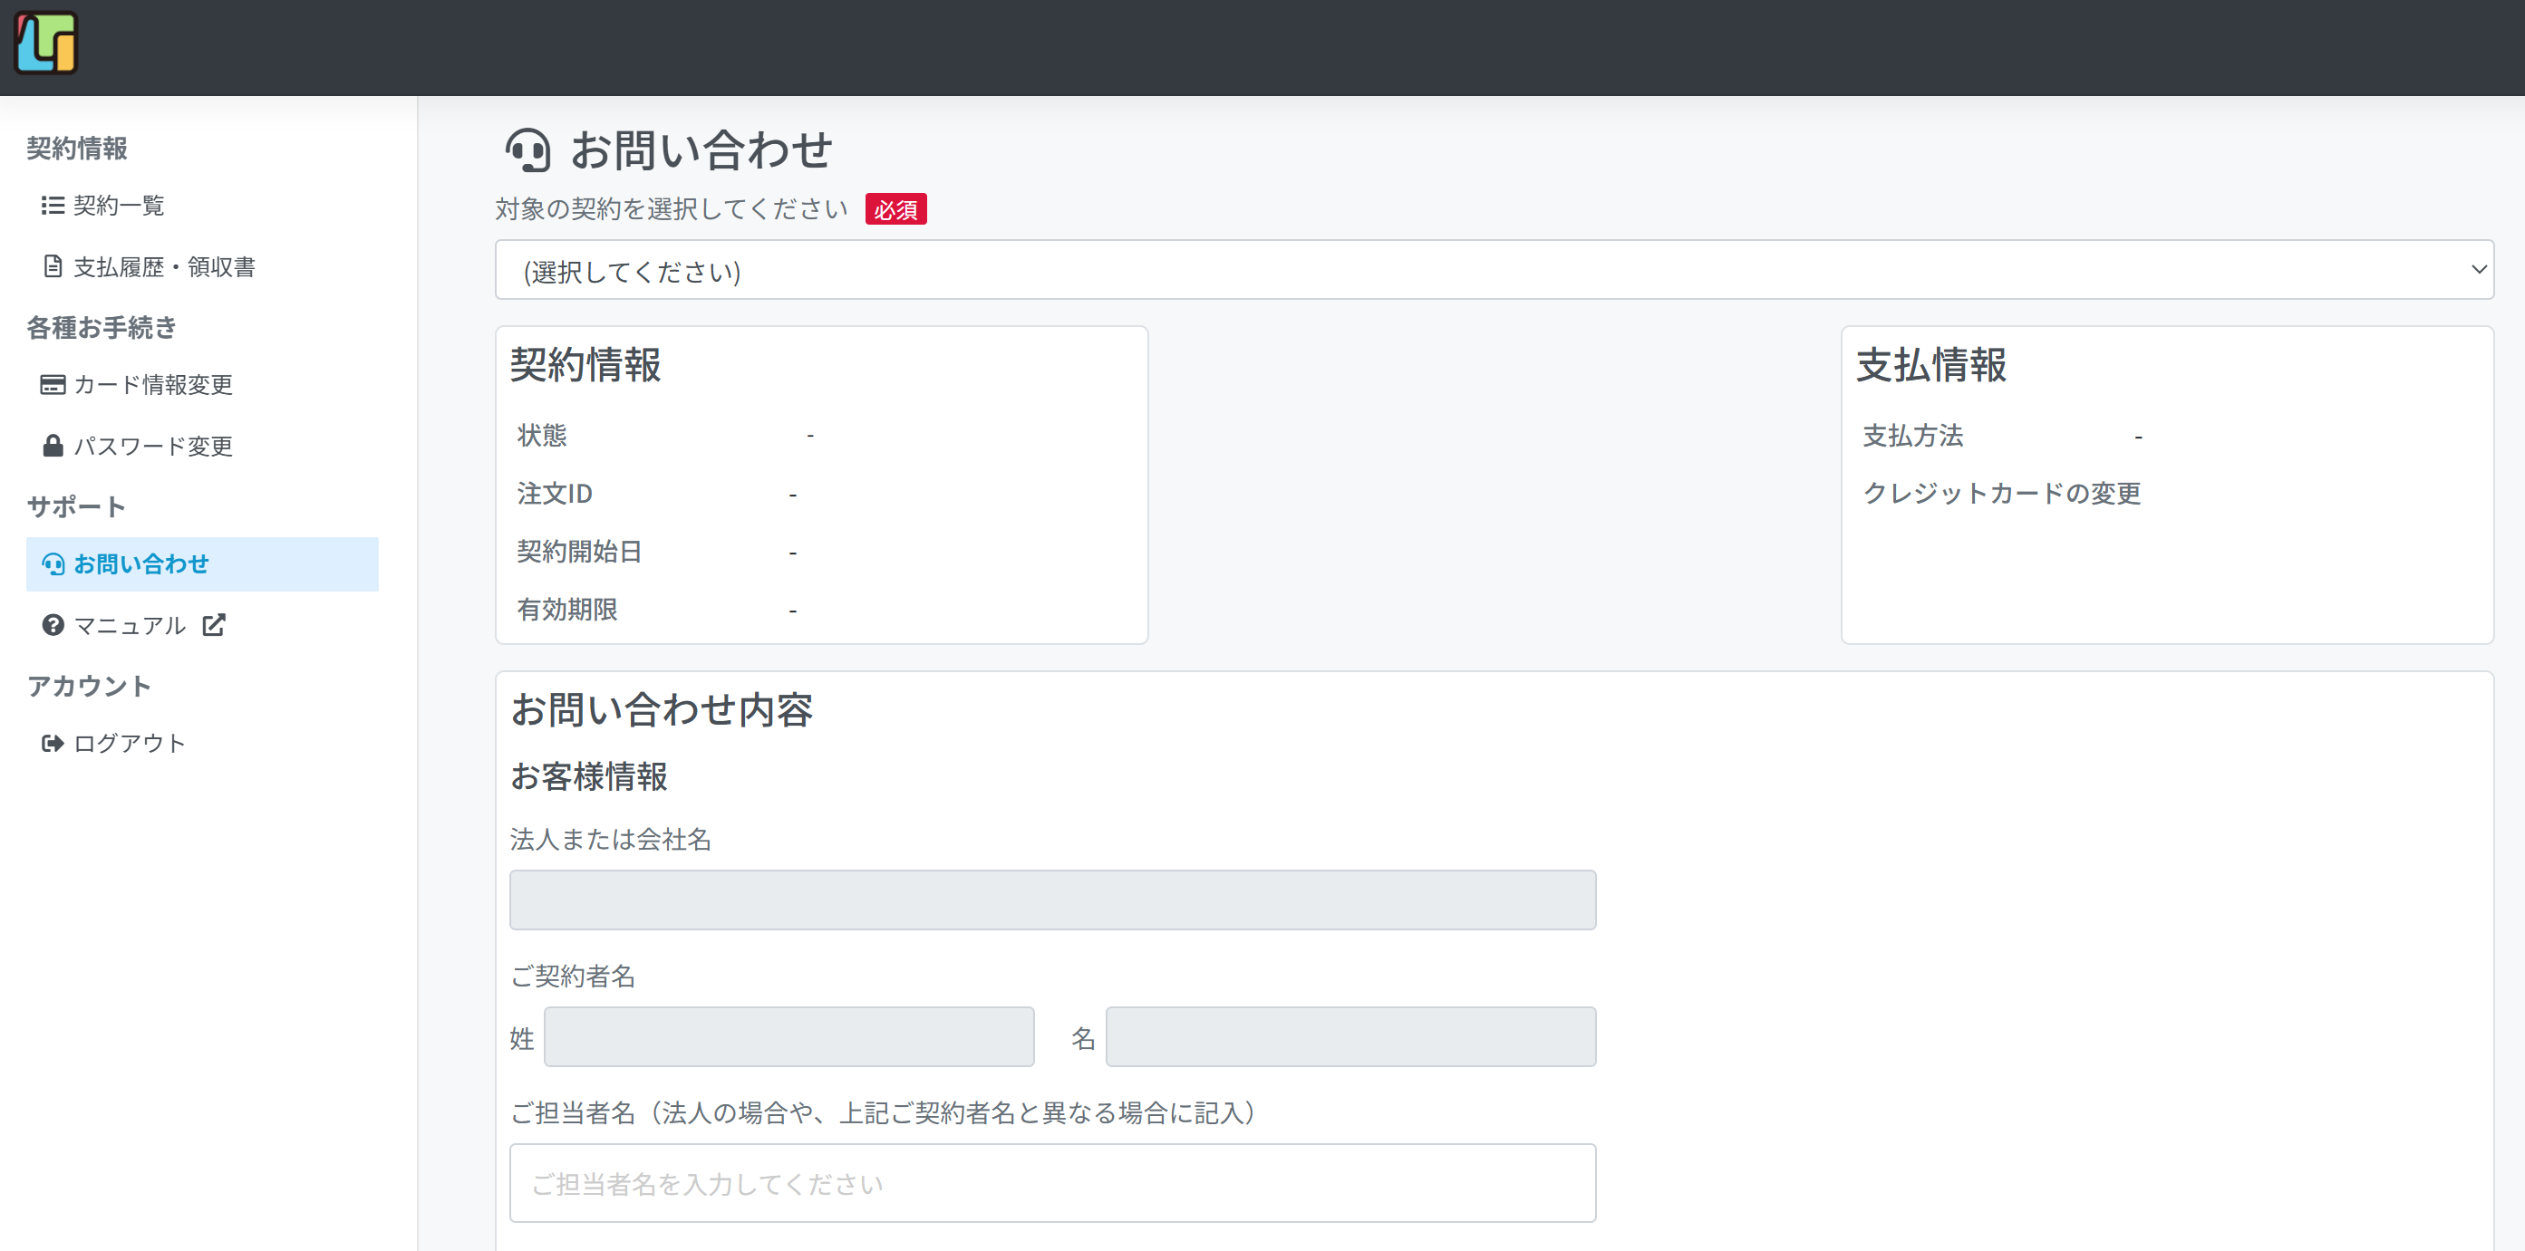The width and height of the screenshot is (2525, 1251).
Task: Click the lock icon beside パスワード変更
Action: click(53, 446)
